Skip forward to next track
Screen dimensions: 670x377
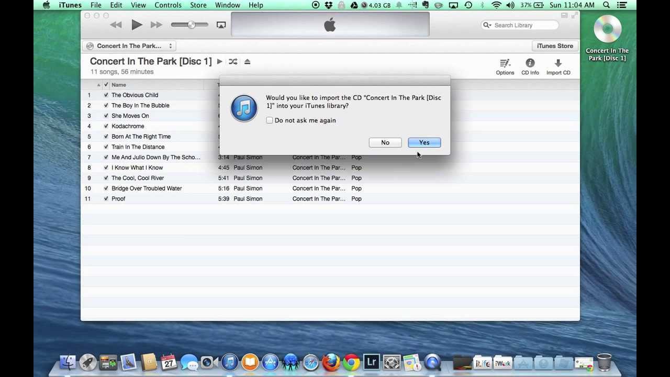pyautogui.click(x=156, y=25)
